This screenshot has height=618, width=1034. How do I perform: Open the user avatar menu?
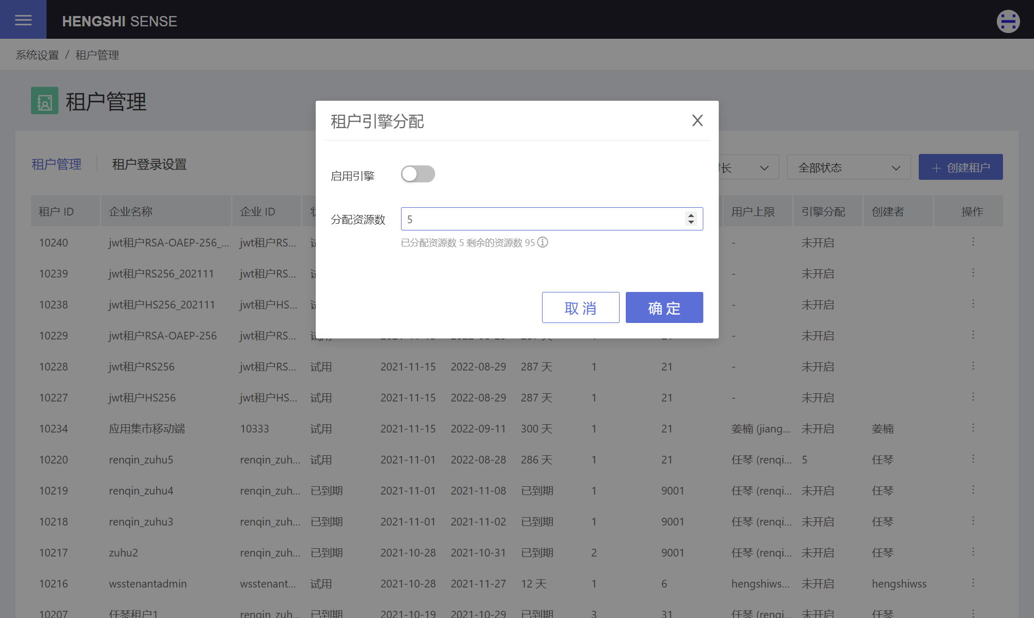click(x=1008, y=21)
